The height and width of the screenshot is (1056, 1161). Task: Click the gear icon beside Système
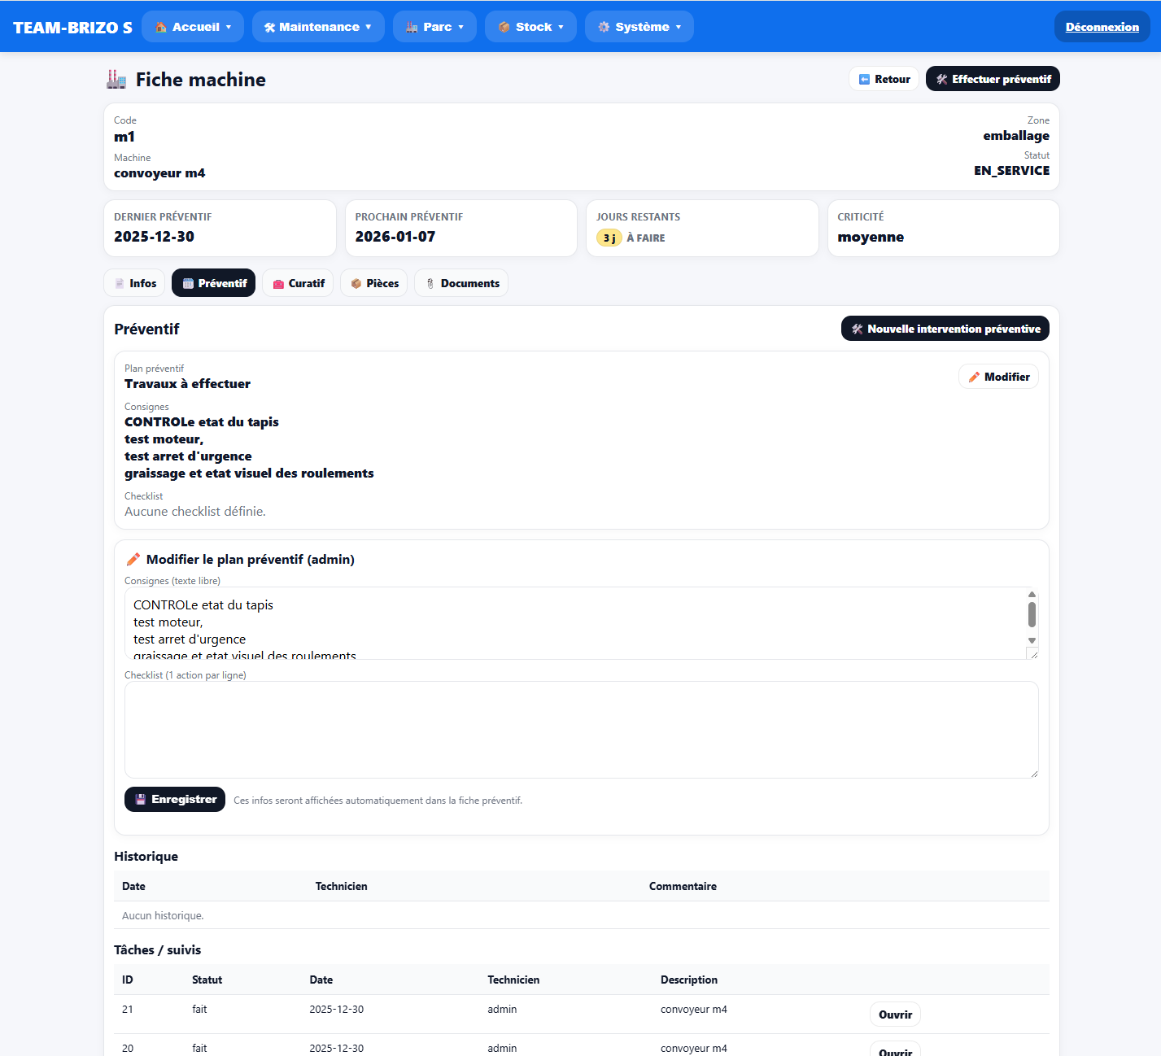604,27
